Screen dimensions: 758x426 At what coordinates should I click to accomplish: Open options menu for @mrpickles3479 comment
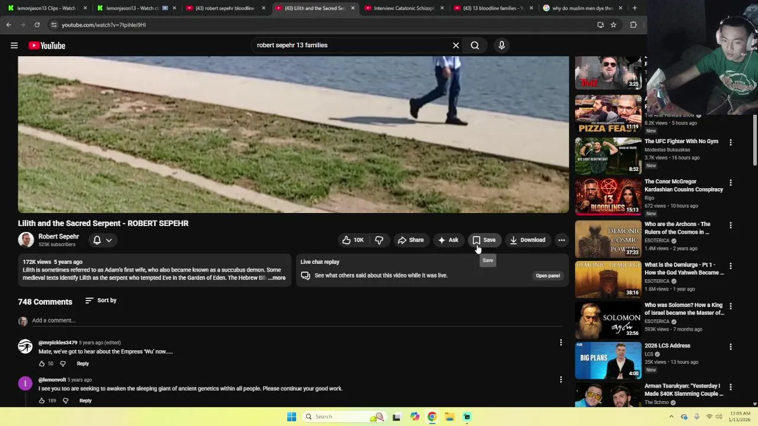[x=561, y=343]
